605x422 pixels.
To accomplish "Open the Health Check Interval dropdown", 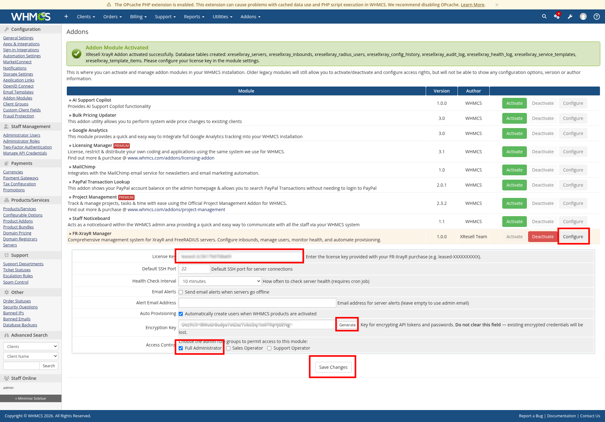I will click(x=220, y=281).
